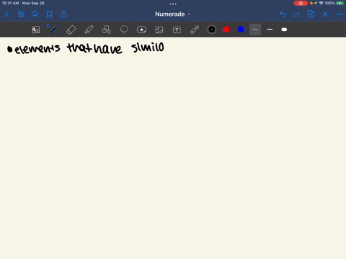Tap the red screen recording indicator
This screenshot has height=259, width=346.
tap(301, 3)
